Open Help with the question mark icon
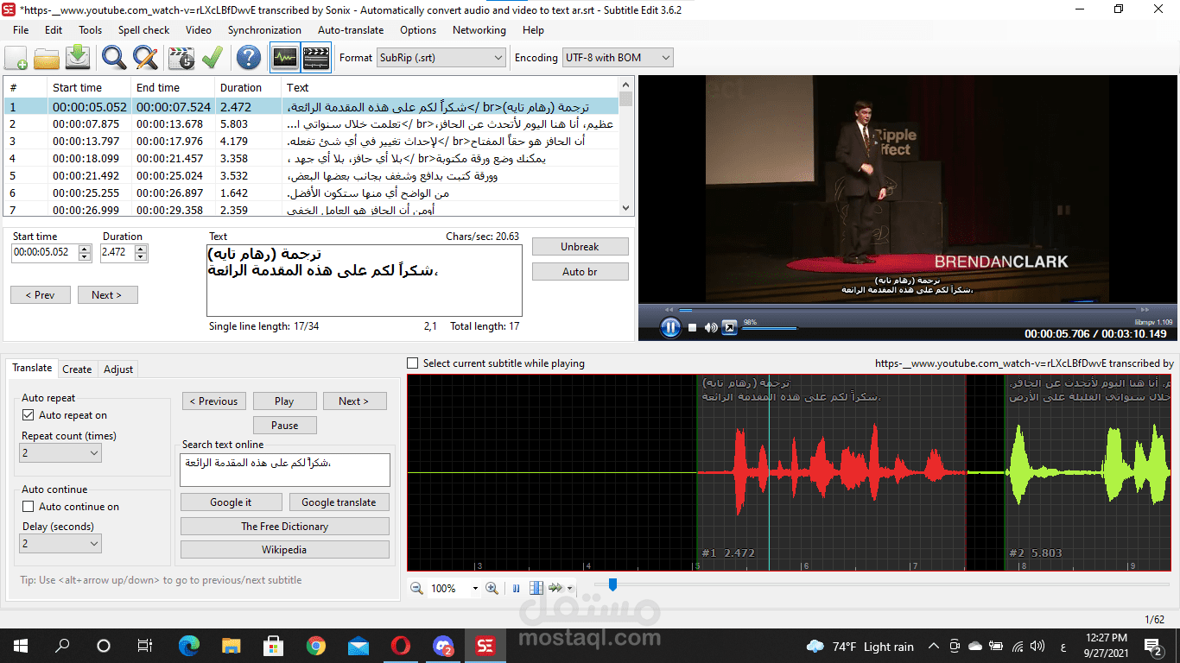This screenshot has height=663, width=1180. pos(249,58)
